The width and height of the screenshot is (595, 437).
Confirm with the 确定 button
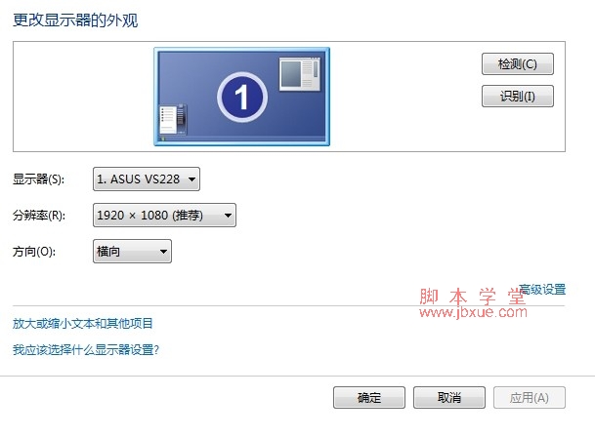(x=369, y=398)
